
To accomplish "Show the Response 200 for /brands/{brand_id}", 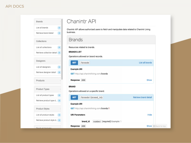I will click(x=149, y=126).
